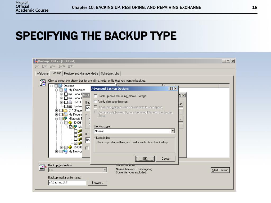Image resolution: width=271 pixels, height=203 pixels.
Task: Click the Browse... button
Action: [97, 183]
